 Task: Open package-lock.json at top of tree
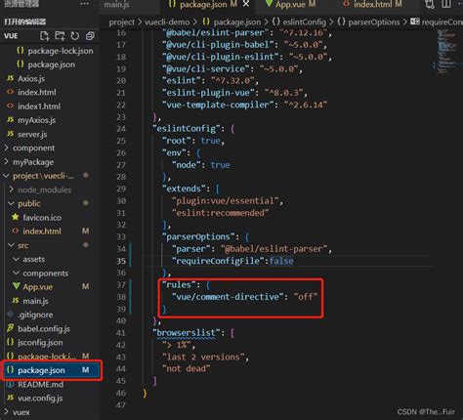point(61,51)
